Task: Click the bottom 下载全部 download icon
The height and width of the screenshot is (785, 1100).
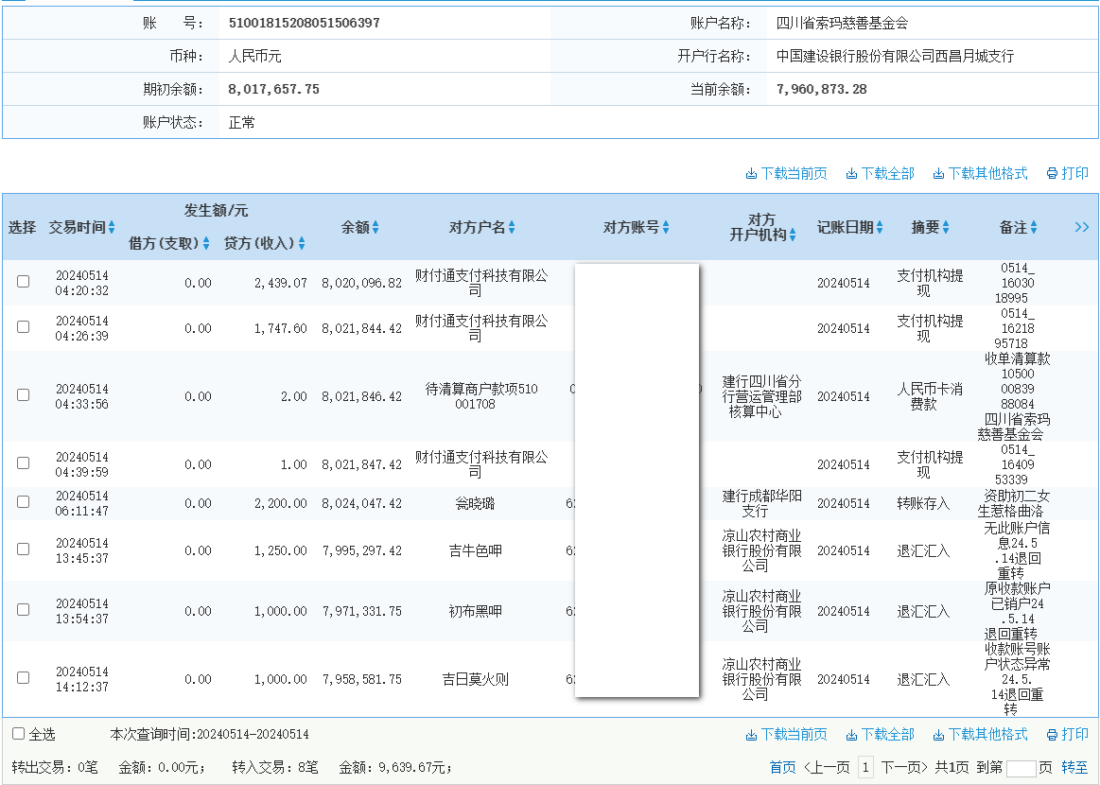Action: 851,735
